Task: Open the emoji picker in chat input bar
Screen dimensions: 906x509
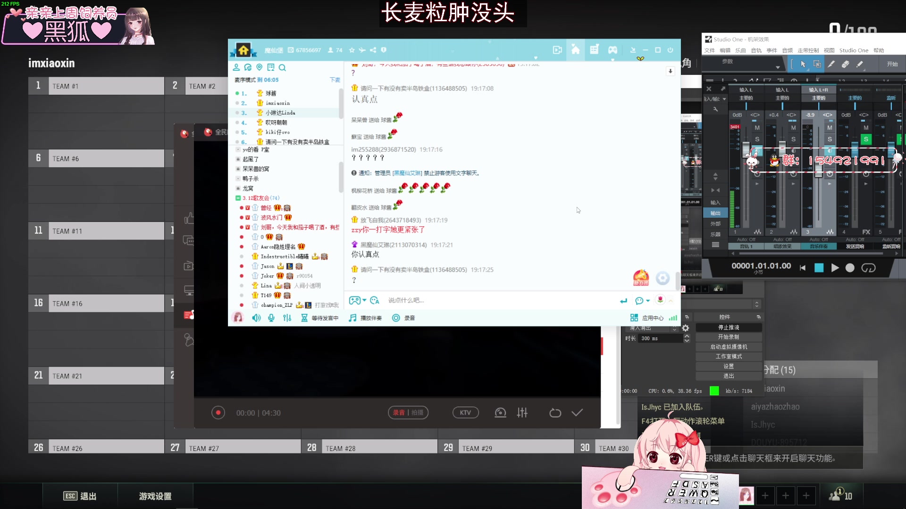Action: click(375, 300)
